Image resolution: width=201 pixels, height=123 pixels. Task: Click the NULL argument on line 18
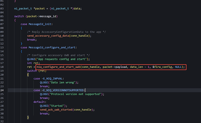[x=179, y=67]
